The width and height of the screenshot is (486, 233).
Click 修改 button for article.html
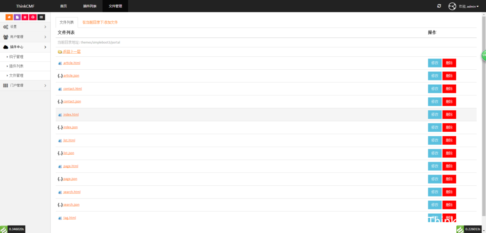(x=435, y=63)
